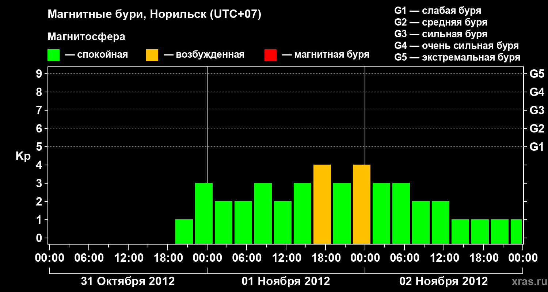Click the red магнитная буря legend swatch

click(x=270, y=55)
